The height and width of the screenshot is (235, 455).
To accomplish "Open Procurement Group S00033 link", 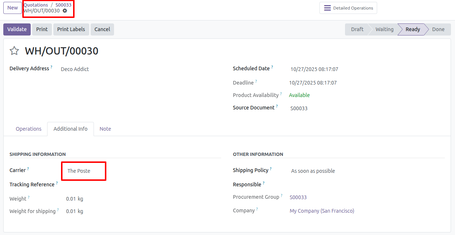I will pos(298,197).
